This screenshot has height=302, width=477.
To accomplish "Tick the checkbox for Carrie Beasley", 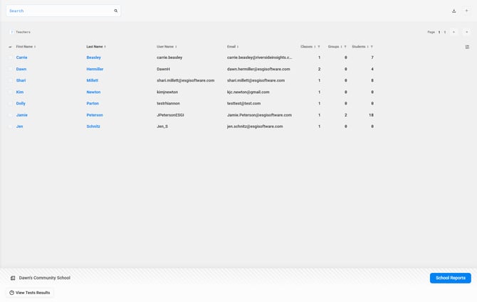I will click(x=10, y=58).
